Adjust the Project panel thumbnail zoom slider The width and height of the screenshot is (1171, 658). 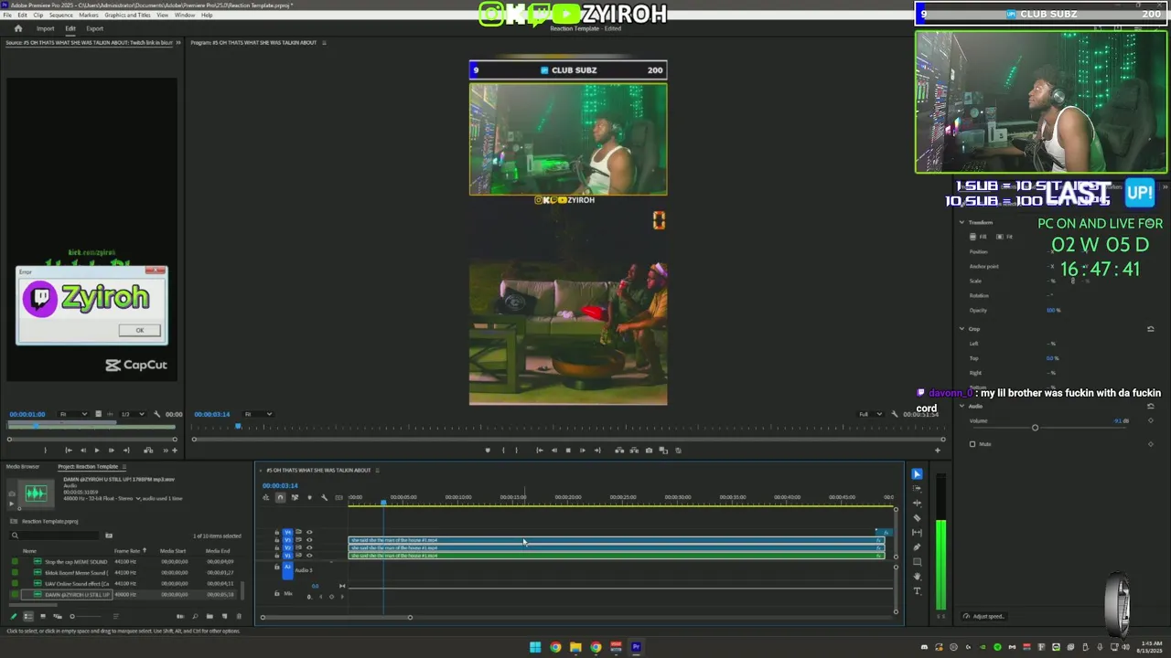[x=72, y=616]
